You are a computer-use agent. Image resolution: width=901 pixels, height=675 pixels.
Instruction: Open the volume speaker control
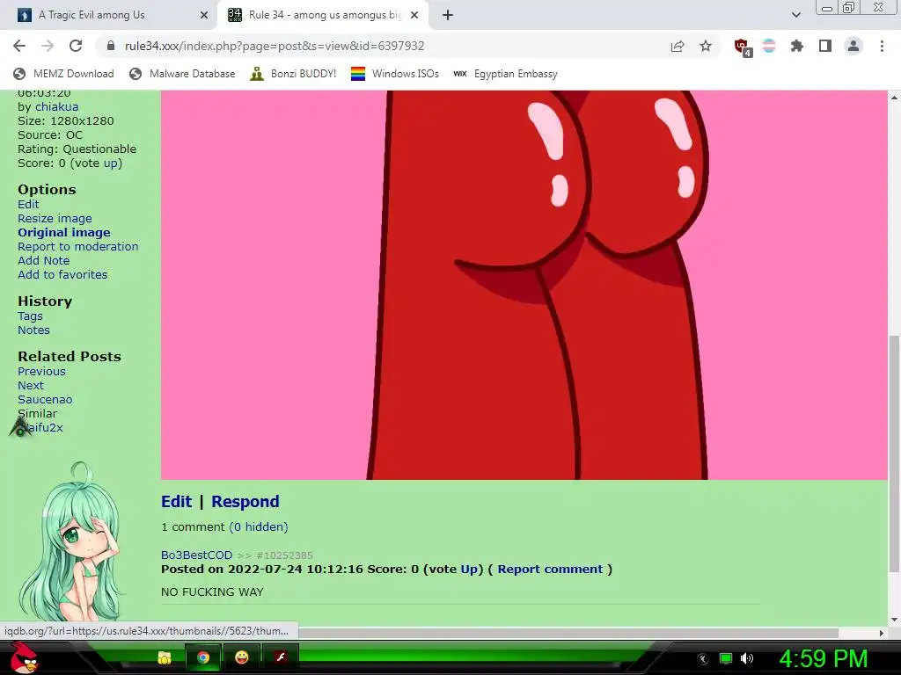[x=747, y=658]
